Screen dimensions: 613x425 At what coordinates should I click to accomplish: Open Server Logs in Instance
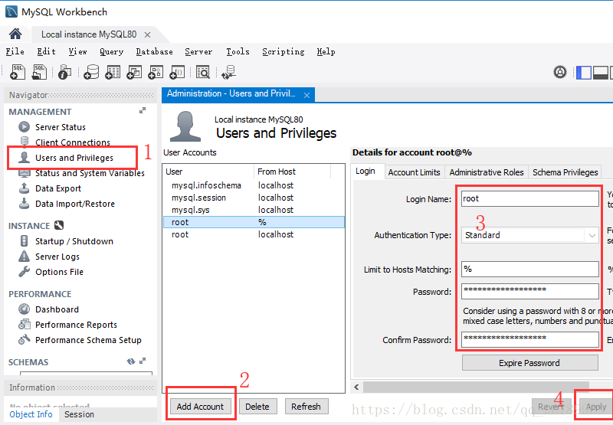(x=57, y=257)
